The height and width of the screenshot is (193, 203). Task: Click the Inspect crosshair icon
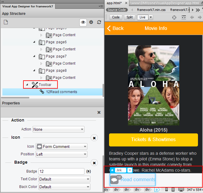pos(174,17)
